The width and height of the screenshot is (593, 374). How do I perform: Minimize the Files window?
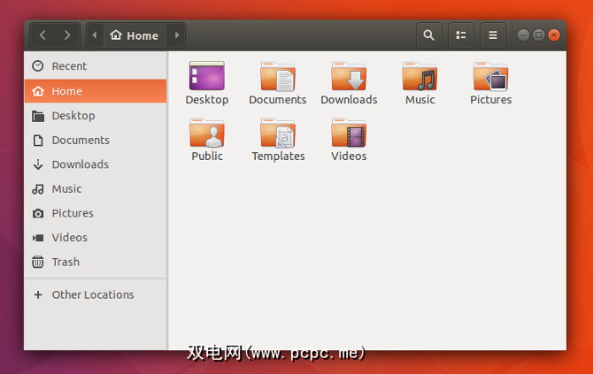pyautogui.click(x=523, y=35)
